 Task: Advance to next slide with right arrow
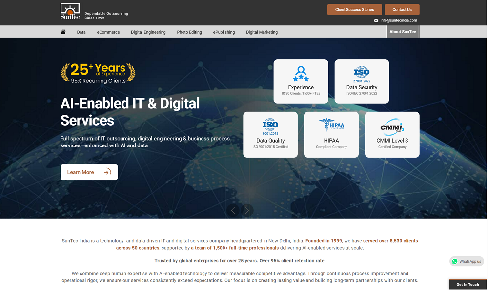[247, 210]
